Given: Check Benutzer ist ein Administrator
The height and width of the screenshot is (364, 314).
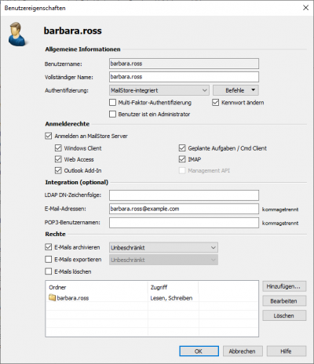Looking at the screenshot, I should 112,115.
